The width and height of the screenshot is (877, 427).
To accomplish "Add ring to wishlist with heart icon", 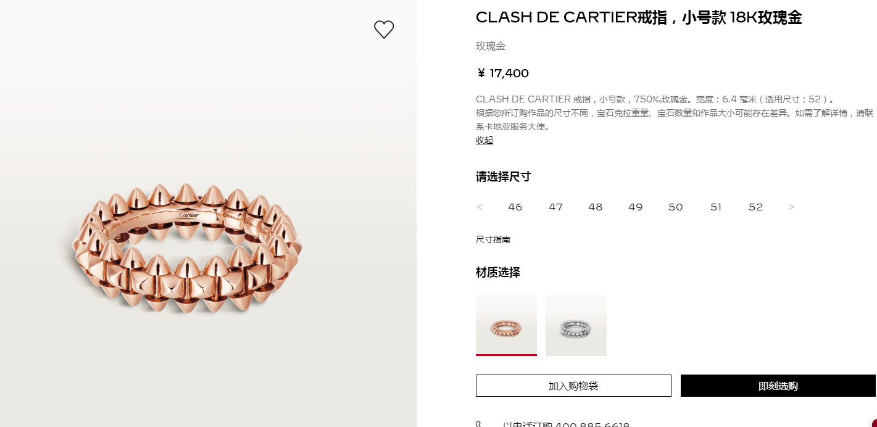I will [x=384, y=30].
